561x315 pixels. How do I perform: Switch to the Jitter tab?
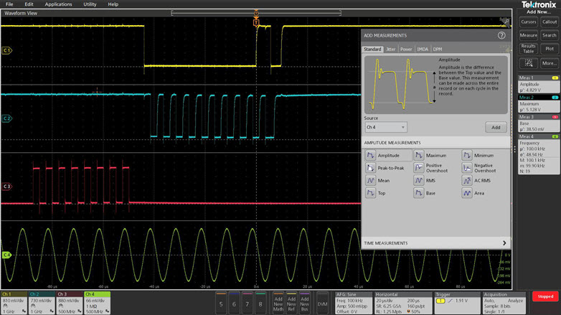coord(390,50)
